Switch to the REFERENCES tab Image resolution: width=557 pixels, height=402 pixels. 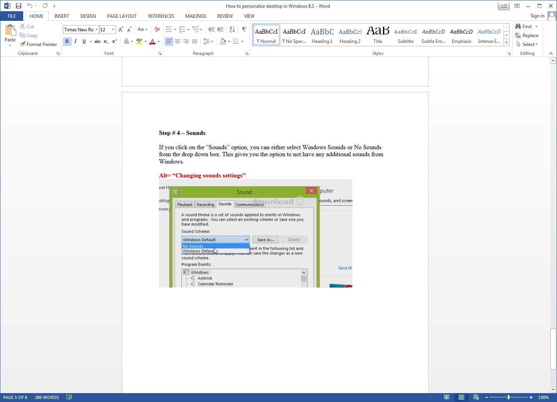click(x=161, y=16)
